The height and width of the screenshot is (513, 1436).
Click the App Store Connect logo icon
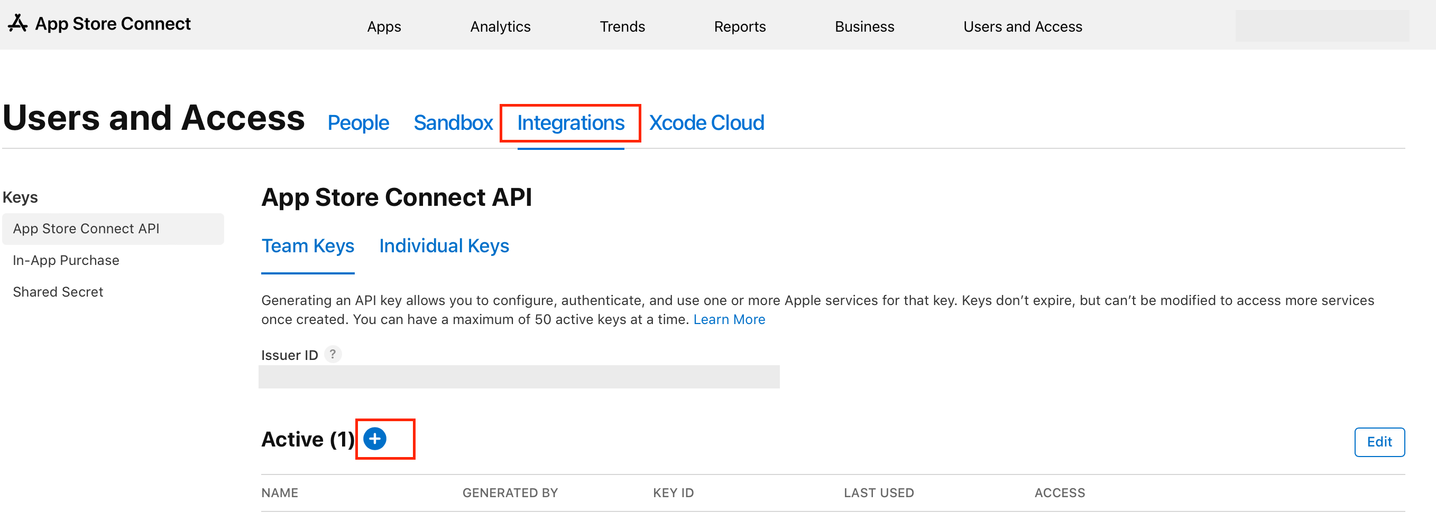tap(18, 23)
